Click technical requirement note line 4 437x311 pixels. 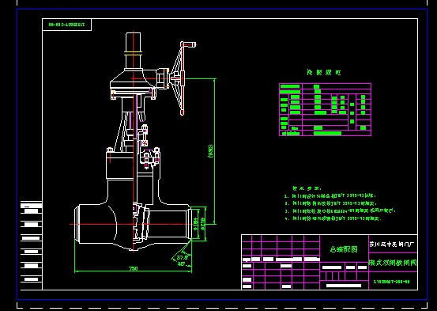pyautogui.click(x=333, y=218)
